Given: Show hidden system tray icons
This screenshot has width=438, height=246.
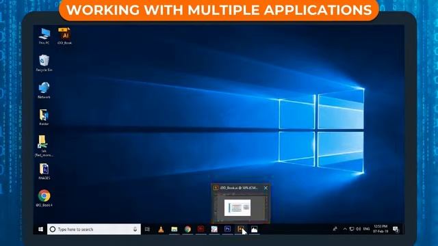Looking at the screenshot, I should [x=345, y=229].
